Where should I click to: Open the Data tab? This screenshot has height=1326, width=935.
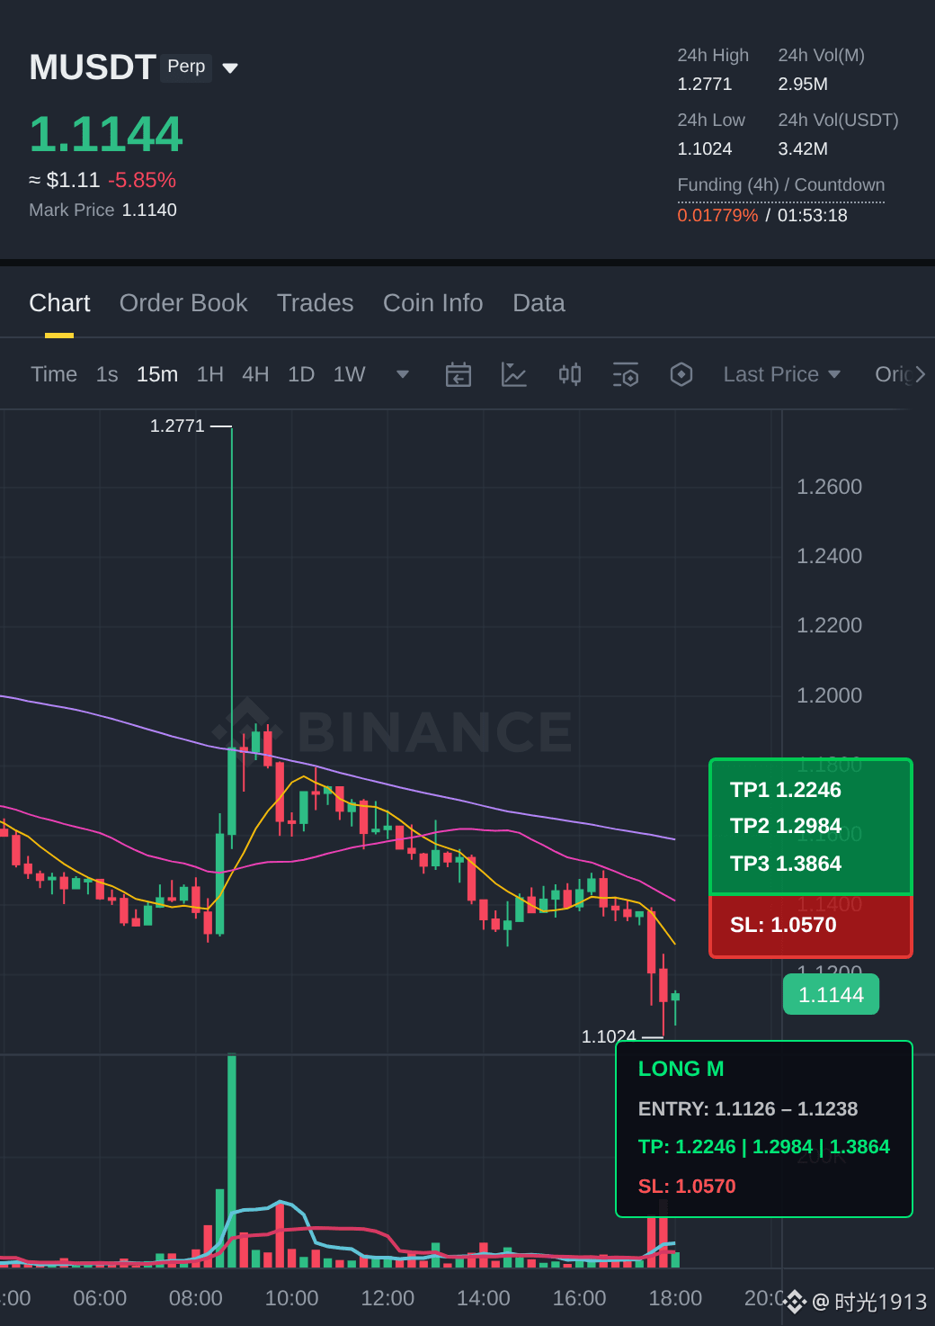pyautogui.click(x=539, y=303)
